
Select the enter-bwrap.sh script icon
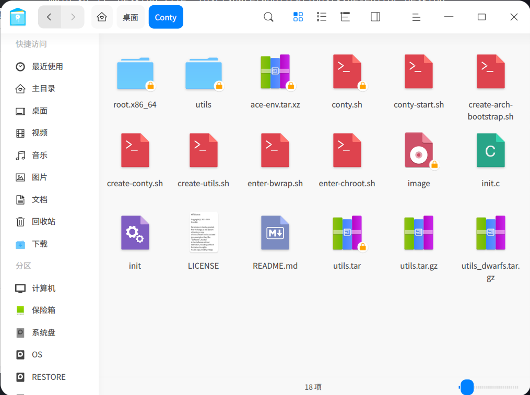click(x=275, y=150)
